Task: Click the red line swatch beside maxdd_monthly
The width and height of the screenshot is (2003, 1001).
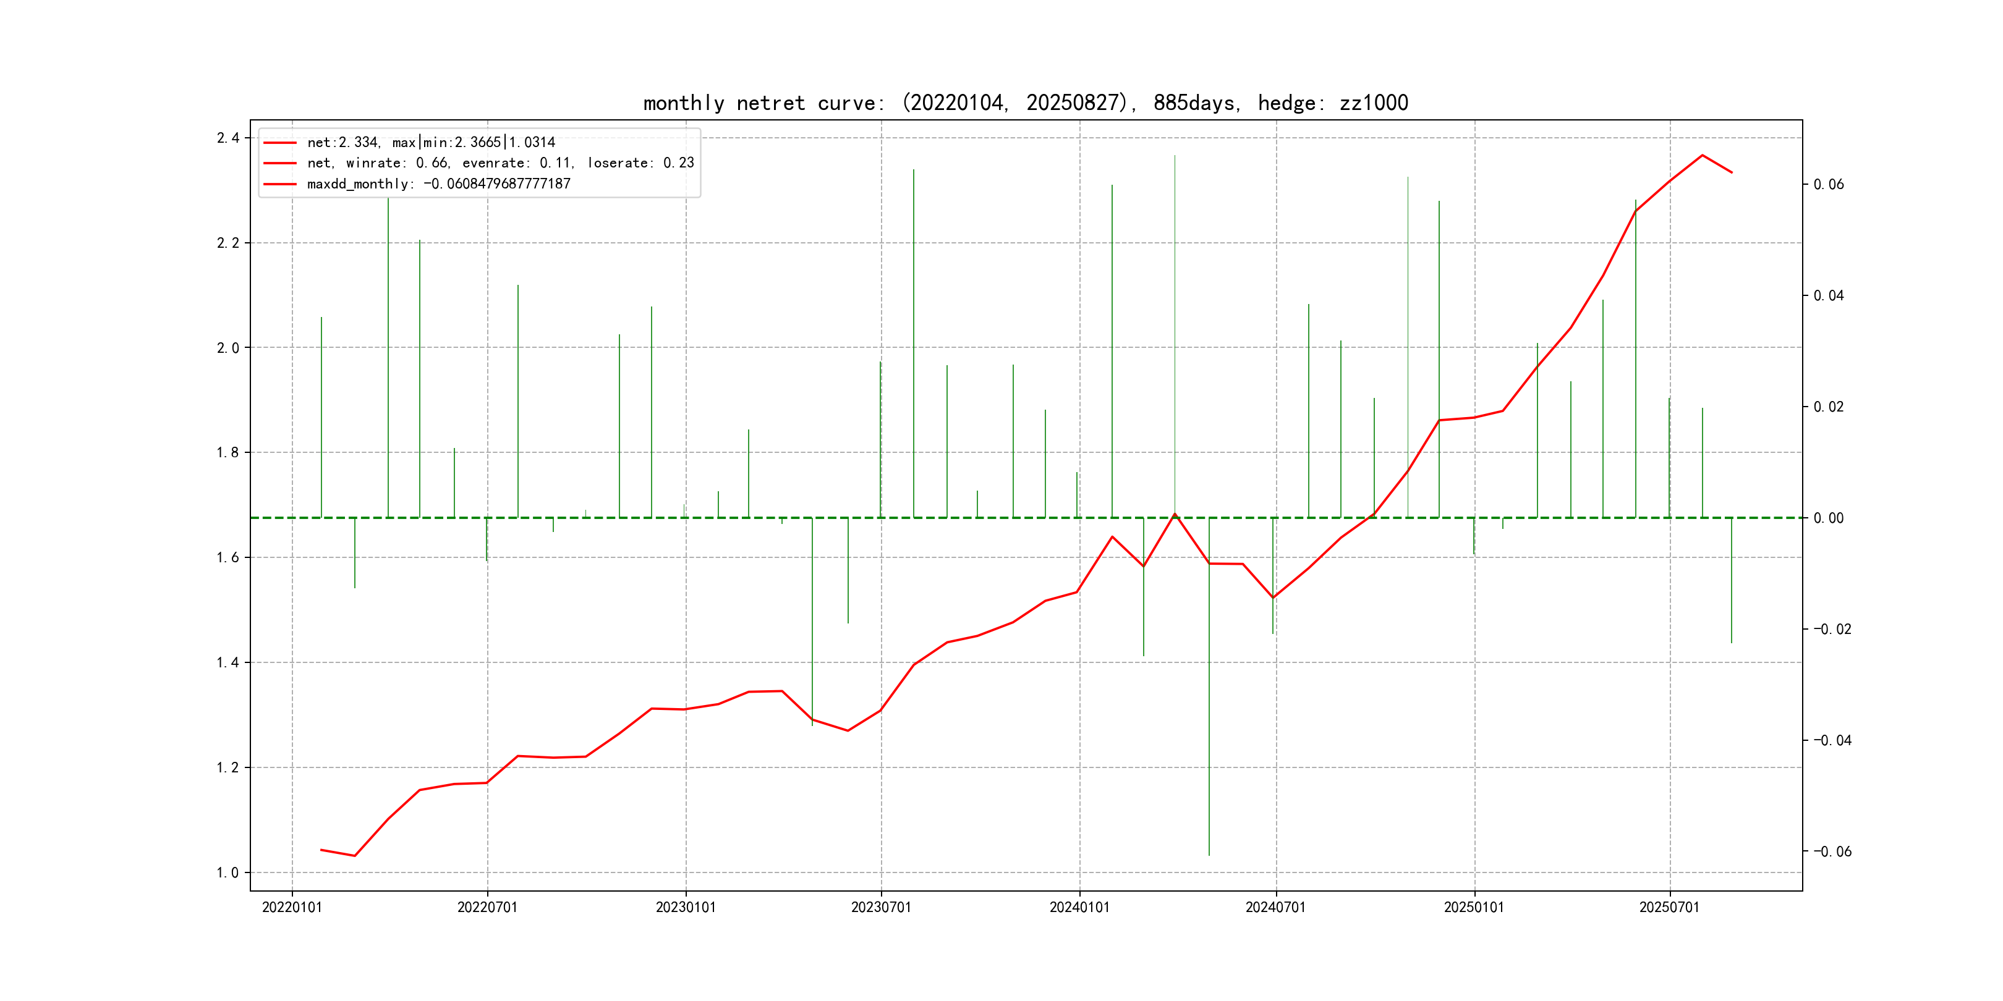Action: [280, 184]
